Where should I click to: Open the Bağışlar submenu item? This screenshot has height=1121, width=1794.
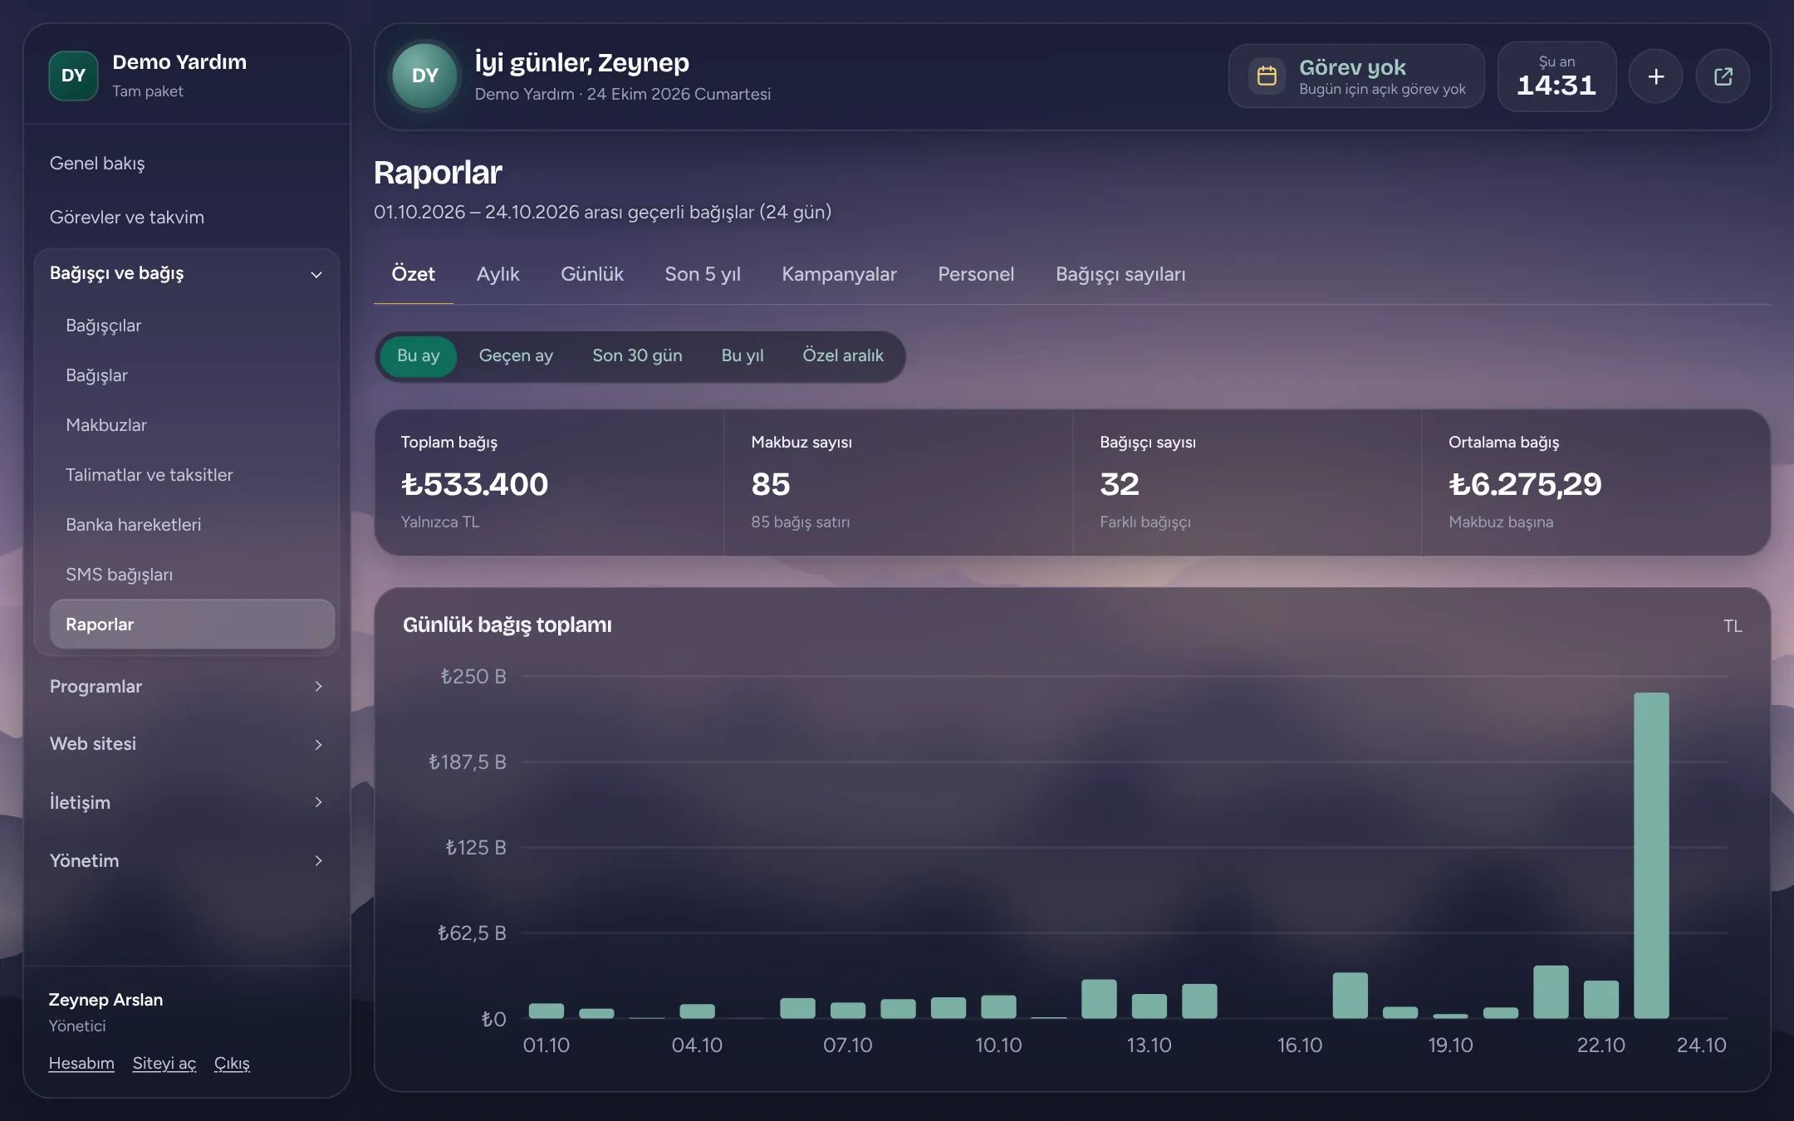click(x=192, y=375)
